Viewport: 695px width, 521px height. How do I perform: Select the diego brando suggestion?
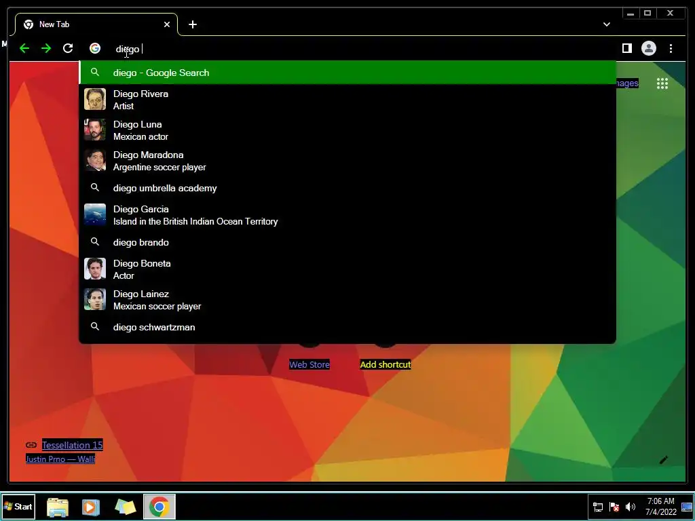[347, 242]
